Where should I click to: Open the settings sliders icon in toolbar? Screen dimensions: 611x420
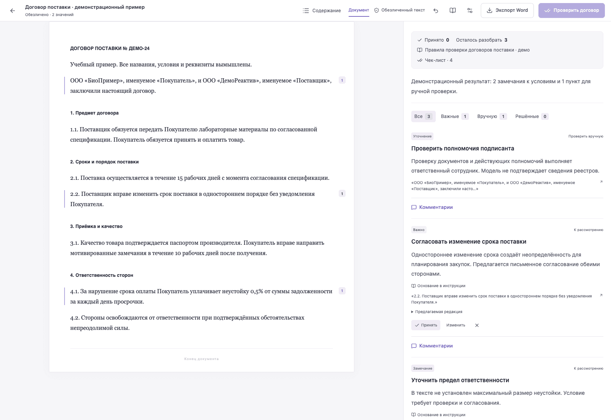(x=470, y=11)
